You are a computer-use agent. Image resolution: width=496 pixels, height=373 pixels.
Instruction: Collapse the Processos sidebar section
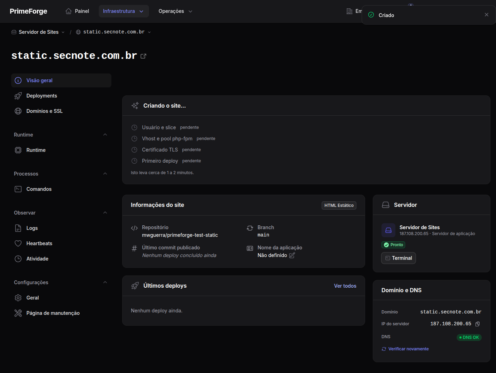[x=105, y=174]
